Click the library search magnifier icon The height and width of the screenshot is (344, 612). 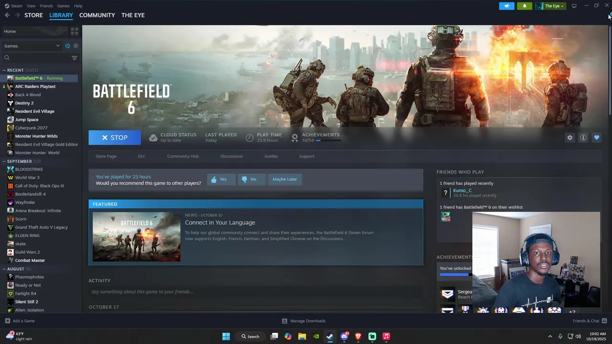pos(7,58)
